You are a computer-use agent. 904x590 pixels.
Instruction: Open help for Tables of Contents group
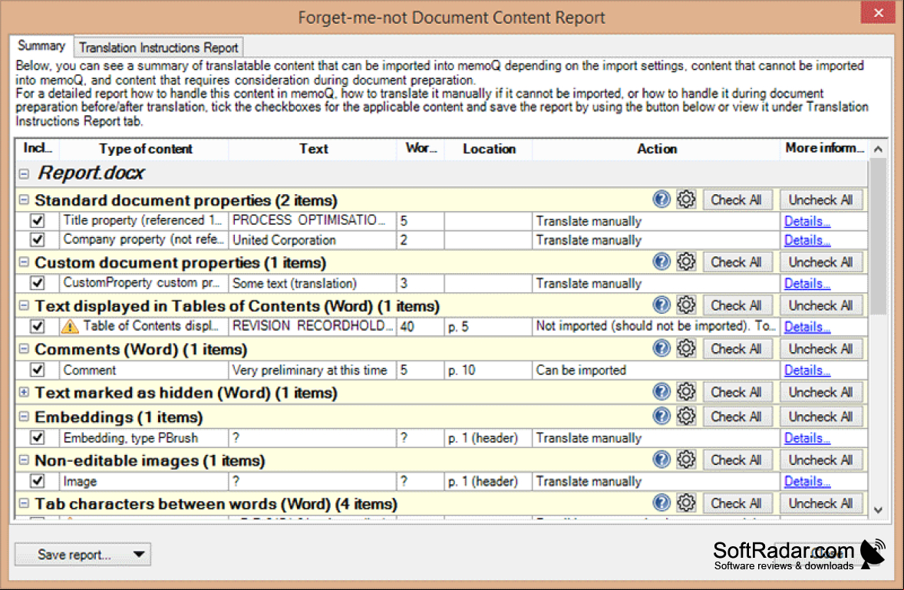(662, 305)
